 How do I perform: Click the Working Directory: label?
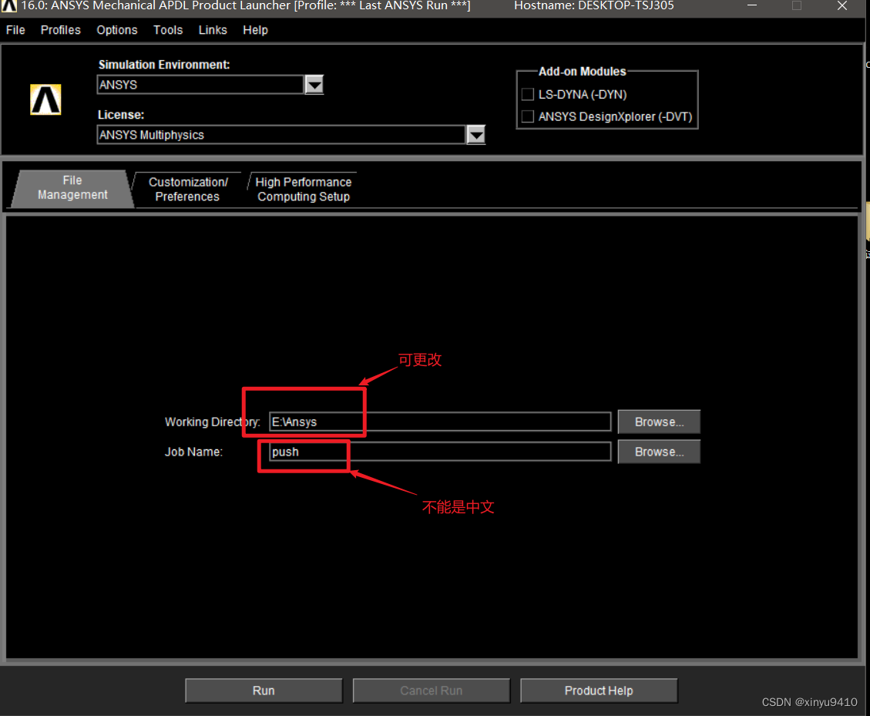213,422
